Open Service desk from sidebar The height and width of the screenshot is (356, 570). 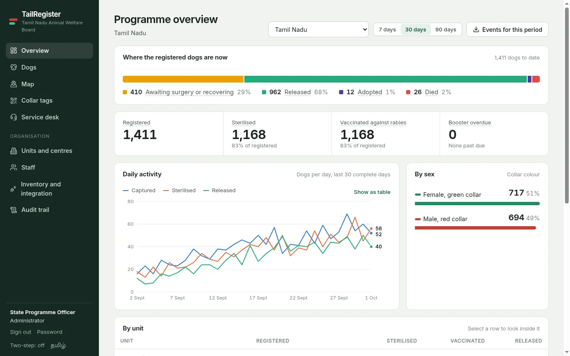[49, 117]
